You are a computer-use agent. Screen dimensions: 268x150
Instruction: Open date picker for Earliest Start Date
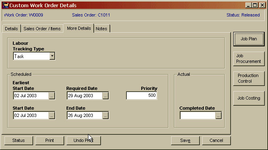tap(52, 96)
